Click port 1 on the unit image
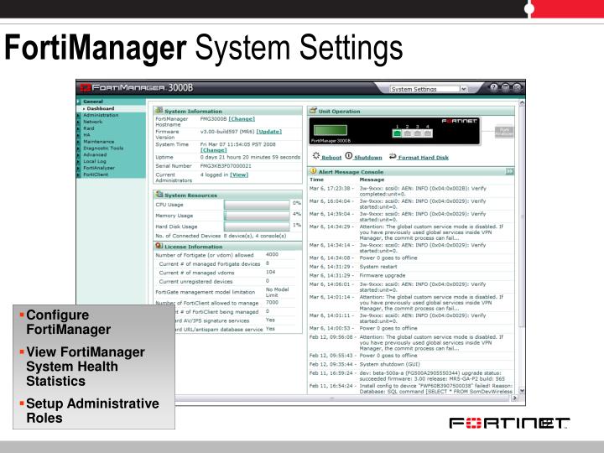 (x=397, y=133)
